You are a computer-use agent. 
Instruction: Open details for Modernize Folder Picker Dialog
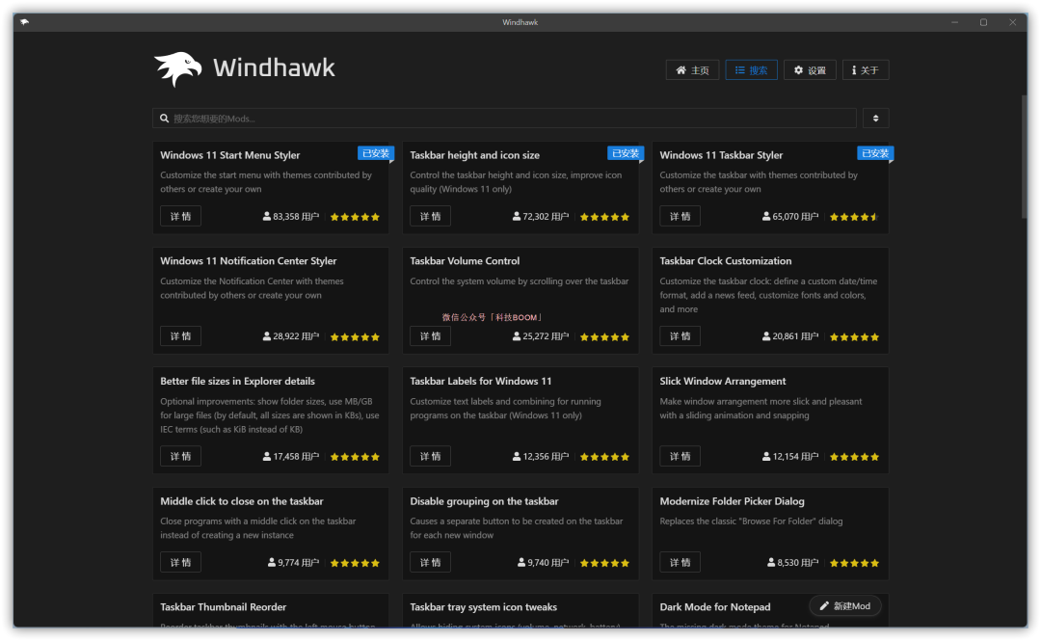680,563
